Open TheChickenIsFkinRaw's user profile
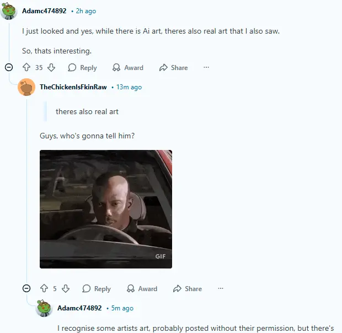Viewport: 342px width, 333px height. (73, 87)
